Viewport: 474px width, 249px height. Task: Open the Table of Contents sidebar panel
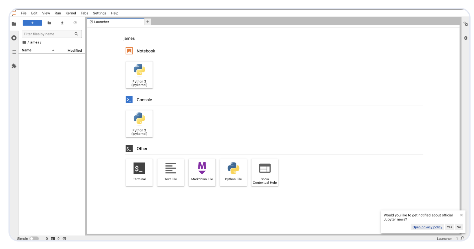pos(14,52)
